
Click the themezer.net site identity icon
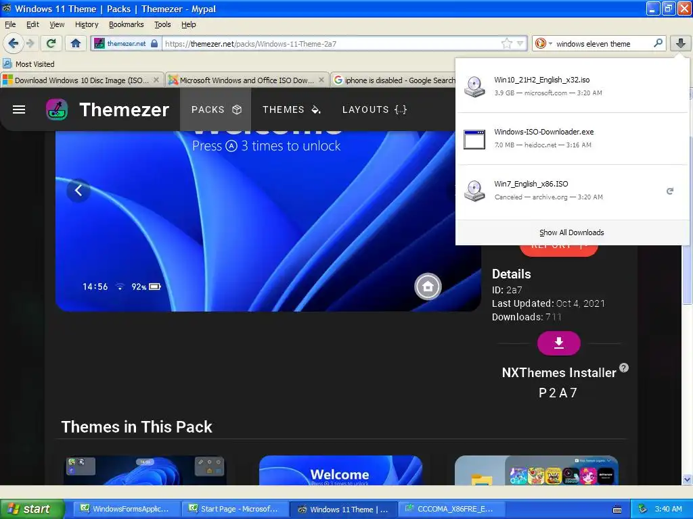127,43
